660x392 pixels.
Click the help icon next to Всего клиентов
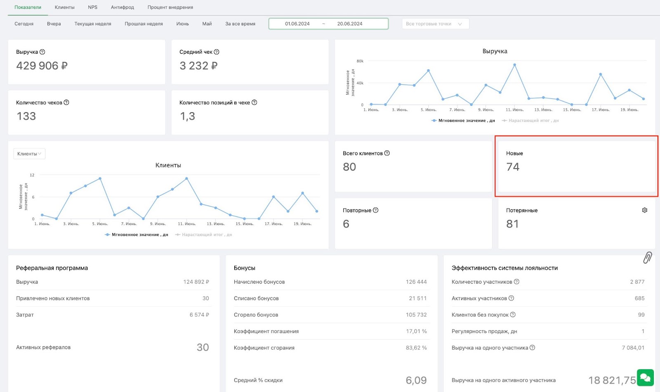387,153
